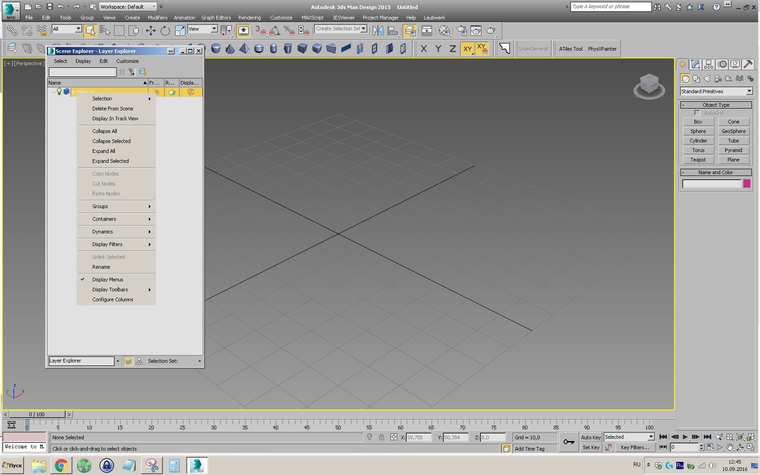Select the Rotate tool in main toolbar

pyautogui.click(x=165, y=31)
